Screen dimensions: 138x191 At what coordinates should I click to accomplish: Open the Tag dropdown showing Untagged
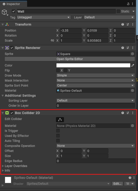click(44, 17)
